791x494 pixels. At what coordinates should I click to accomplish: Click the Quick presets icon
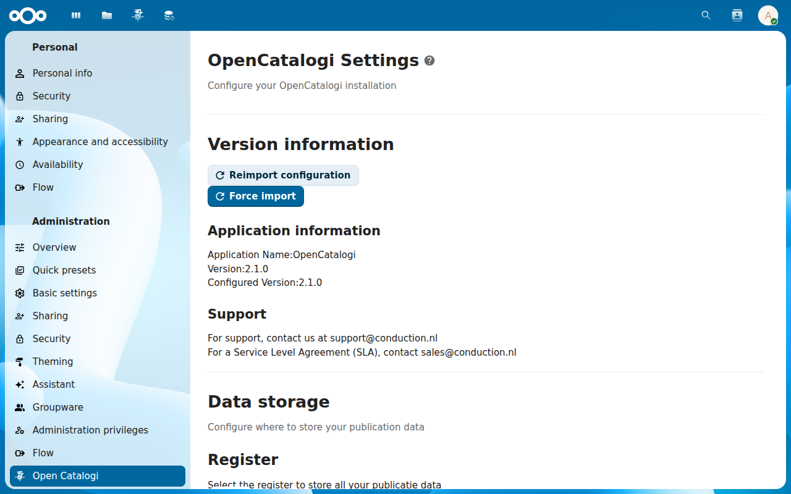[20, 270]
